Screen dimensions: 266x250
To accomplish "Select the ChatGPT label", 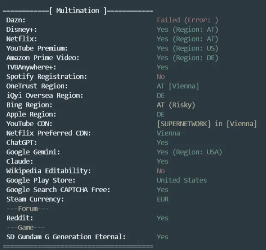I will pos(21,143).
